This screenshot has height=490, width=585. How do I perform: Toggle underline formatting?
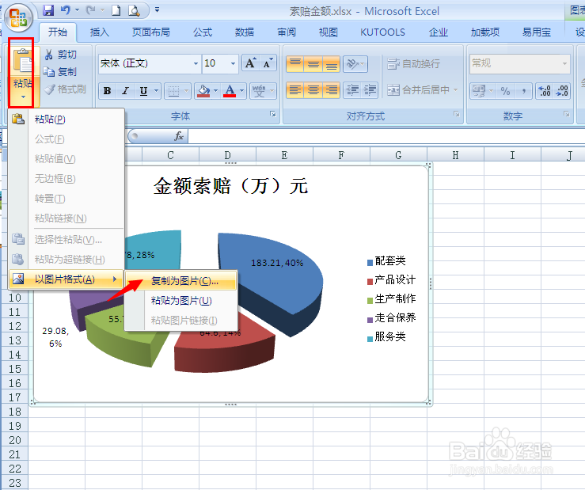tap(143, 91)
